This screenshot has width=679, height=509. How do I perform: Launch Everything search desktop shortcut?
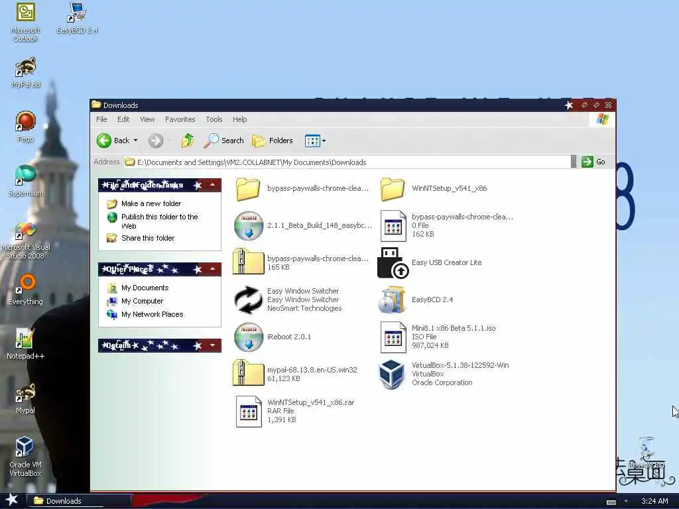point(25,289)
